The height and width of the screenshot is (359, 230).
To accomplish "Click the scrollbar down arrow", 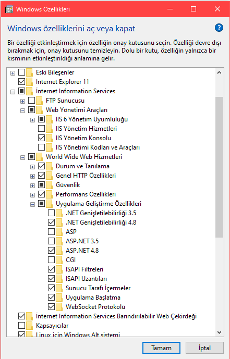I will point(219,332).
